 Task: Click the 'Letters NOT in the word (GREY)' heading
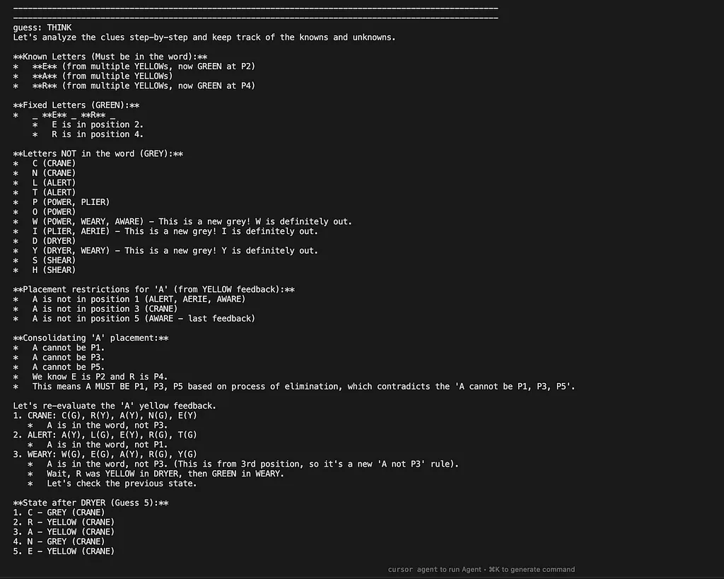tap(98, 153)
